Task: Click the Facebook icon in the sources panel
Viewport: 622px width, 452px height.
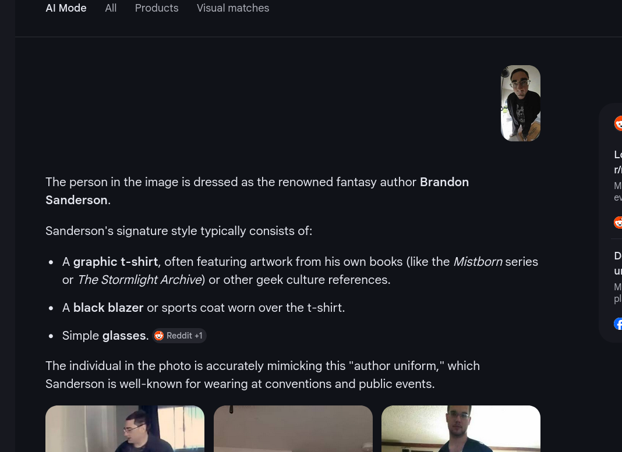Action: point(619,323)
